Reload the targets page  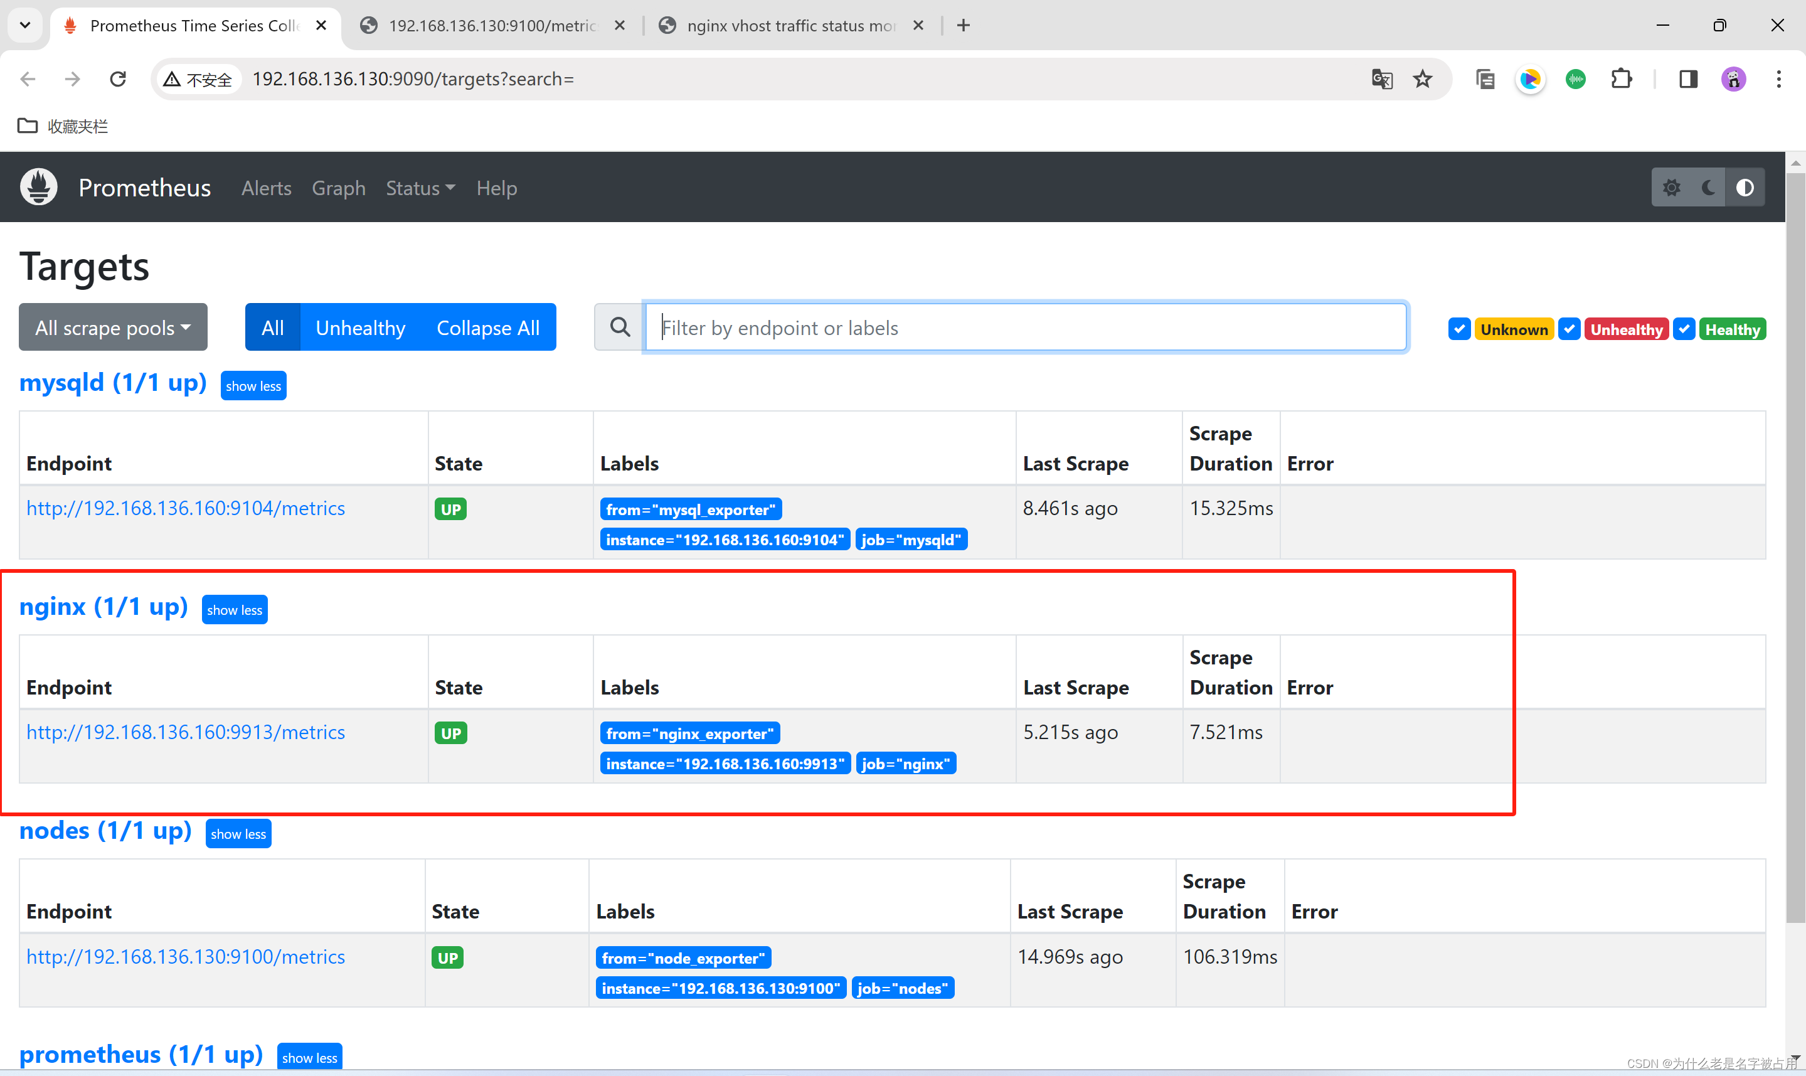[x=117, y=79]
